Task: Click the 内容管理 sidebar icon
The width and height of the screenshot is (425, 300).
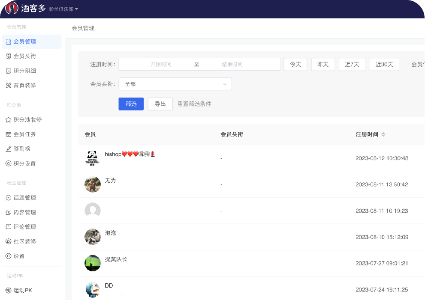Action: 9,213
